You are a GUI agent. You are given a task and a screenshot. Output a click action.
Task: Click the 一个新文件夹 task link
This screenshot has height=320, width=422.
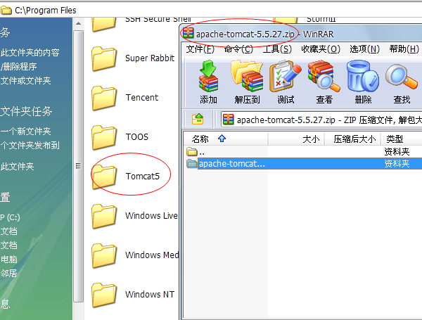pos(25,132)
